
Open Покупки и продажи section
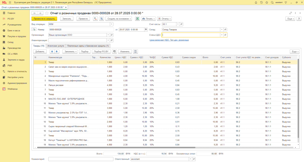(17, 36)
